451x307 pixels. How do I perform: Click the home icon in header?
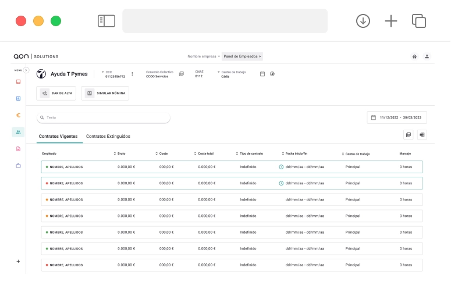[414, 56]
